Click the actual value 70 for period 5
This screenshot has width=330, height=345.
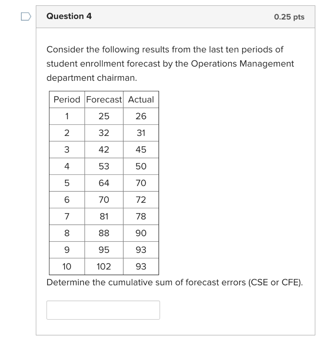[x=141, y=183]
